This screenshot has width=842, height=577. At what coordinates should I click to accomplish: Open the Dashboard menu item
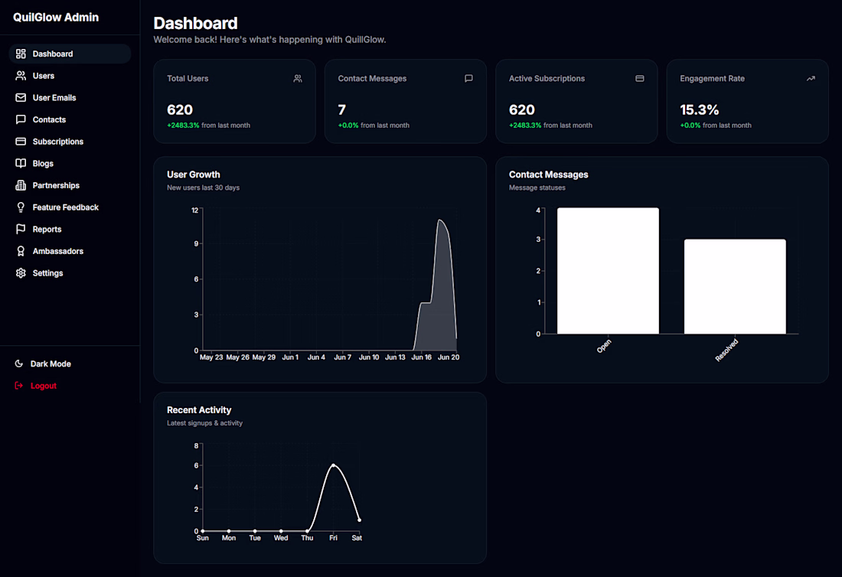[70, 54]
